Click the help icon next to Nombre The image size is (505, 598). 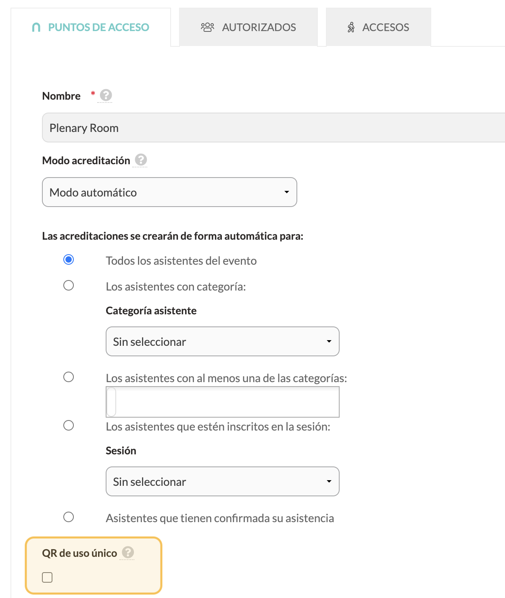pos(106,95)
